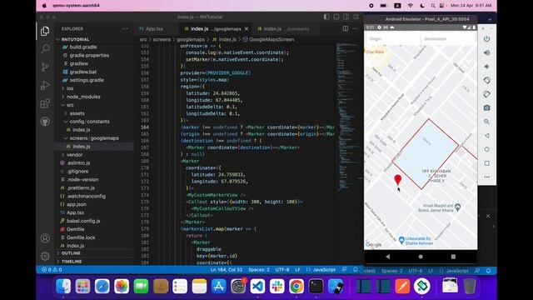Rotate the emulator right
This screenshot has height=300, width=533.
tap(486, 94)
